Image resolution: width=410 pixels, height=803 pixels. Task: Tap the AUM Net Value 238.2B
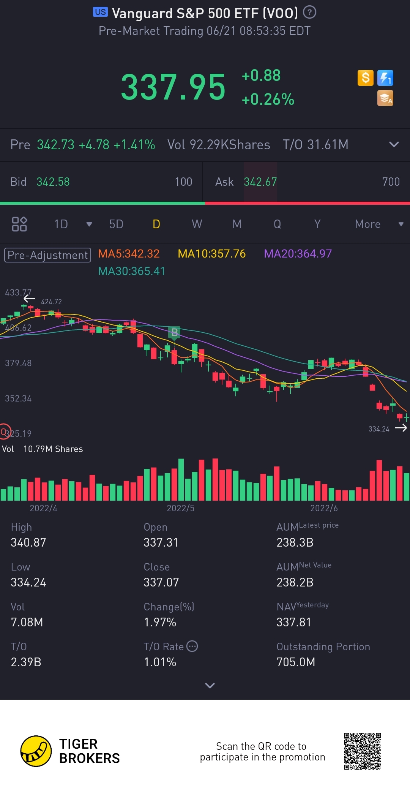295,582
